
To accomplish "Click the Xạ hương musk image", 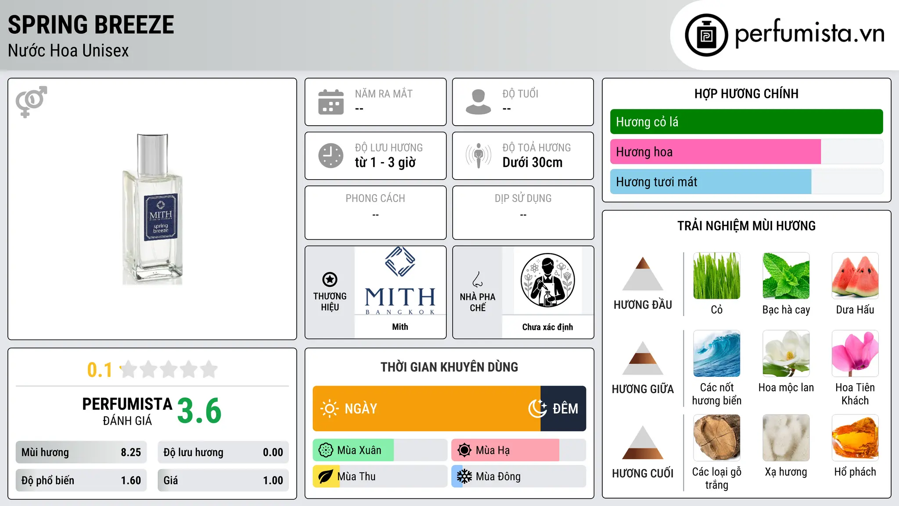I will coord(786,438).
